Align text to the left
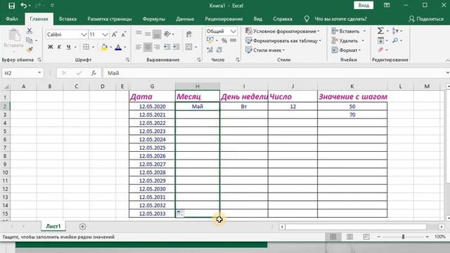Image resolution: width=450 pixels, height=253 pixels. 139,47
